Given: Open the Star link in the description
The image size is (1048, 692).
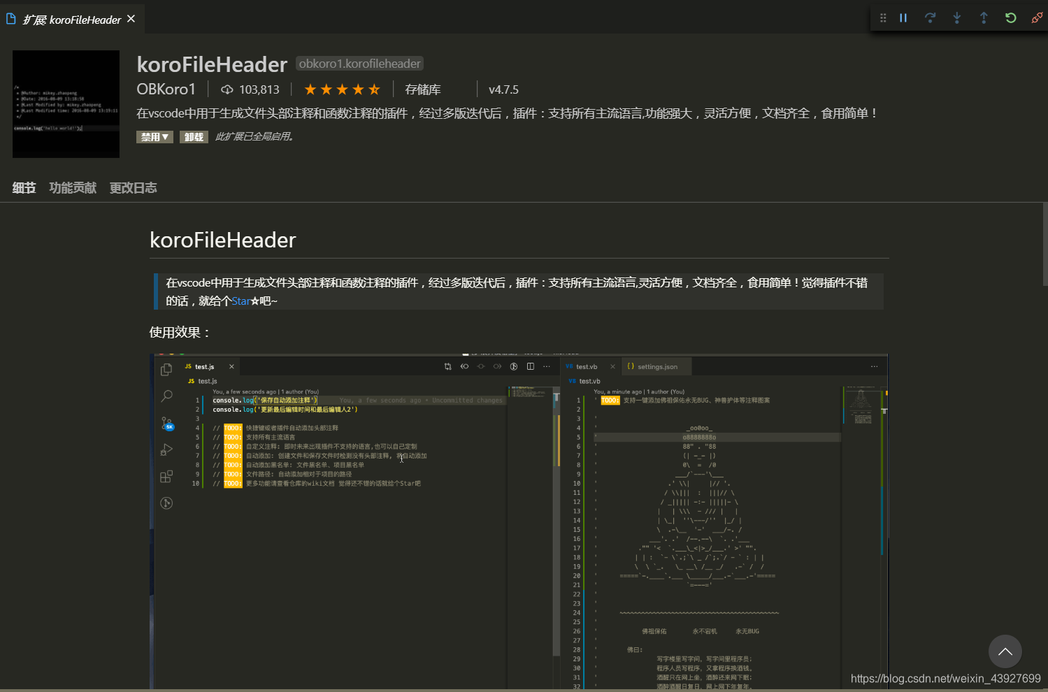Looking at the screenshot, I should point(241,301).
